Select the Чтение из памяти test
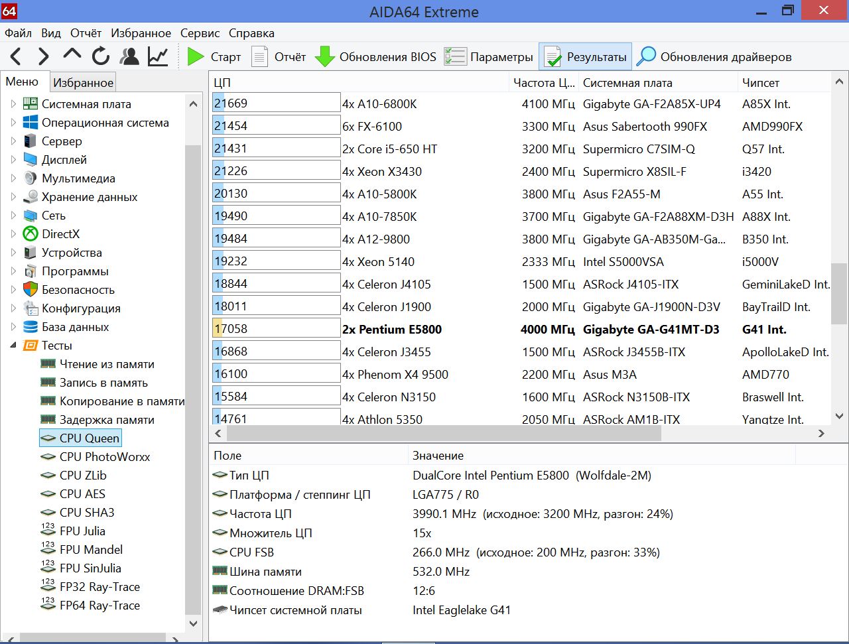The width and height of the screenshot is (849, 644). pos(107,364)
